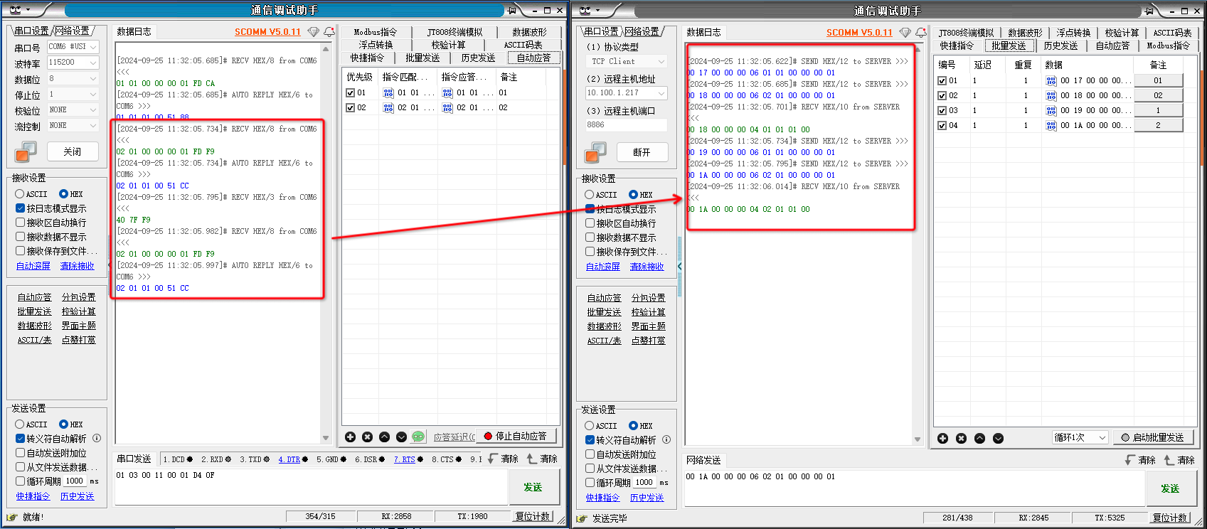Switch to the Modbus指令 tab in left window

pyautogui.click(x=375, y=32)
